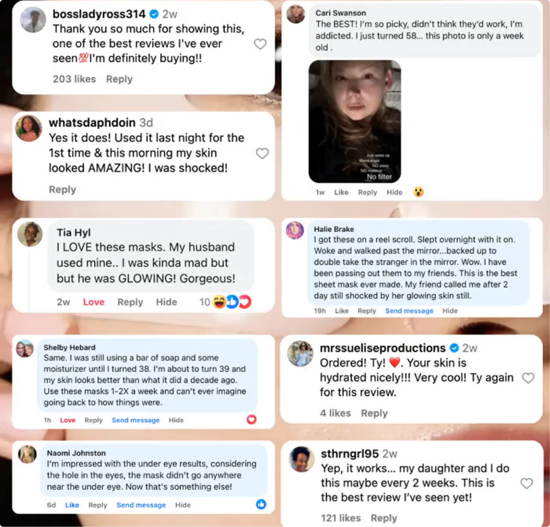Like bossladyross314's comment with the heart icon

260,44
